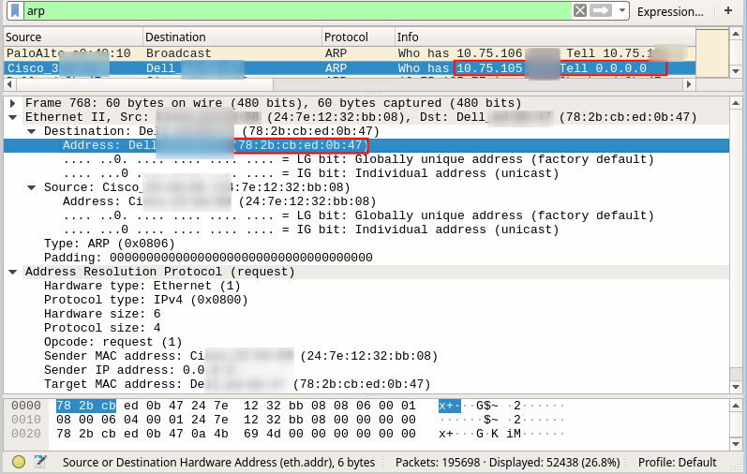Select Source IG bit Individual address line
747x474 pixels.
point(366,230)
